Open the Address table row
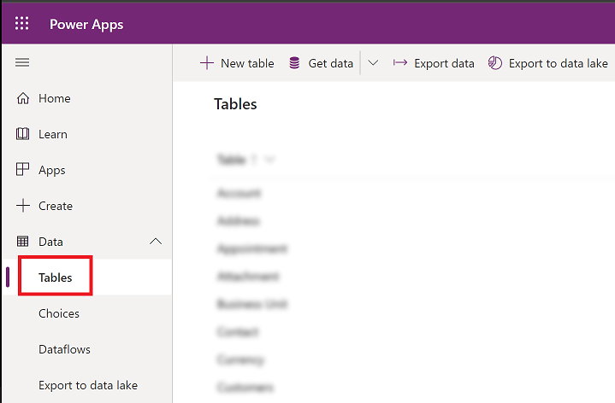This screenshot has width=615, height=403. click(239, 221)
